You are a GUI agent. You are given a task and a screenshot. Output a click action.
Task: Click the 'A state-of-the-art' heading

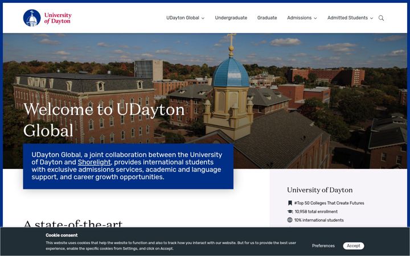coord(73,224)
